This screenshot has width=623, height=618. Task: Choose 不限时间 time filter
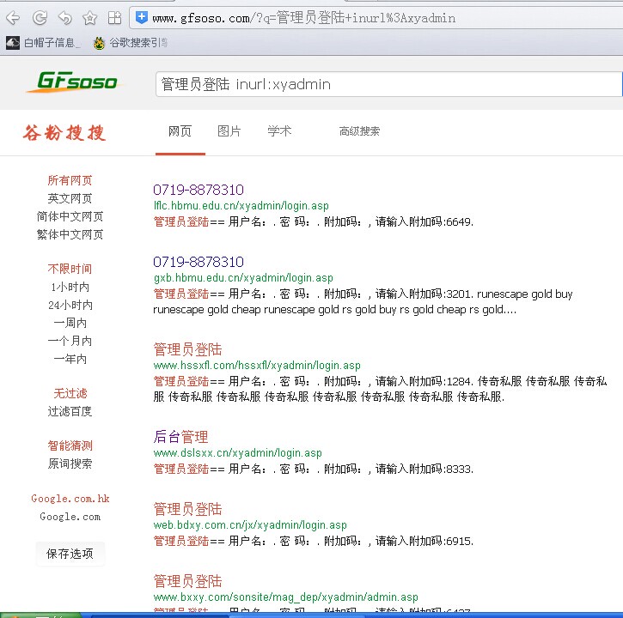click(70, 269)
